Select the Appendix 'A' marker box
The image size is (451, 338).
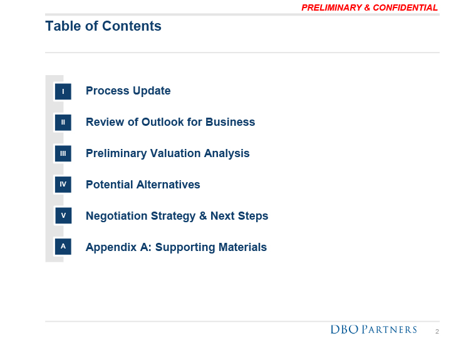[x=63, y=247]
